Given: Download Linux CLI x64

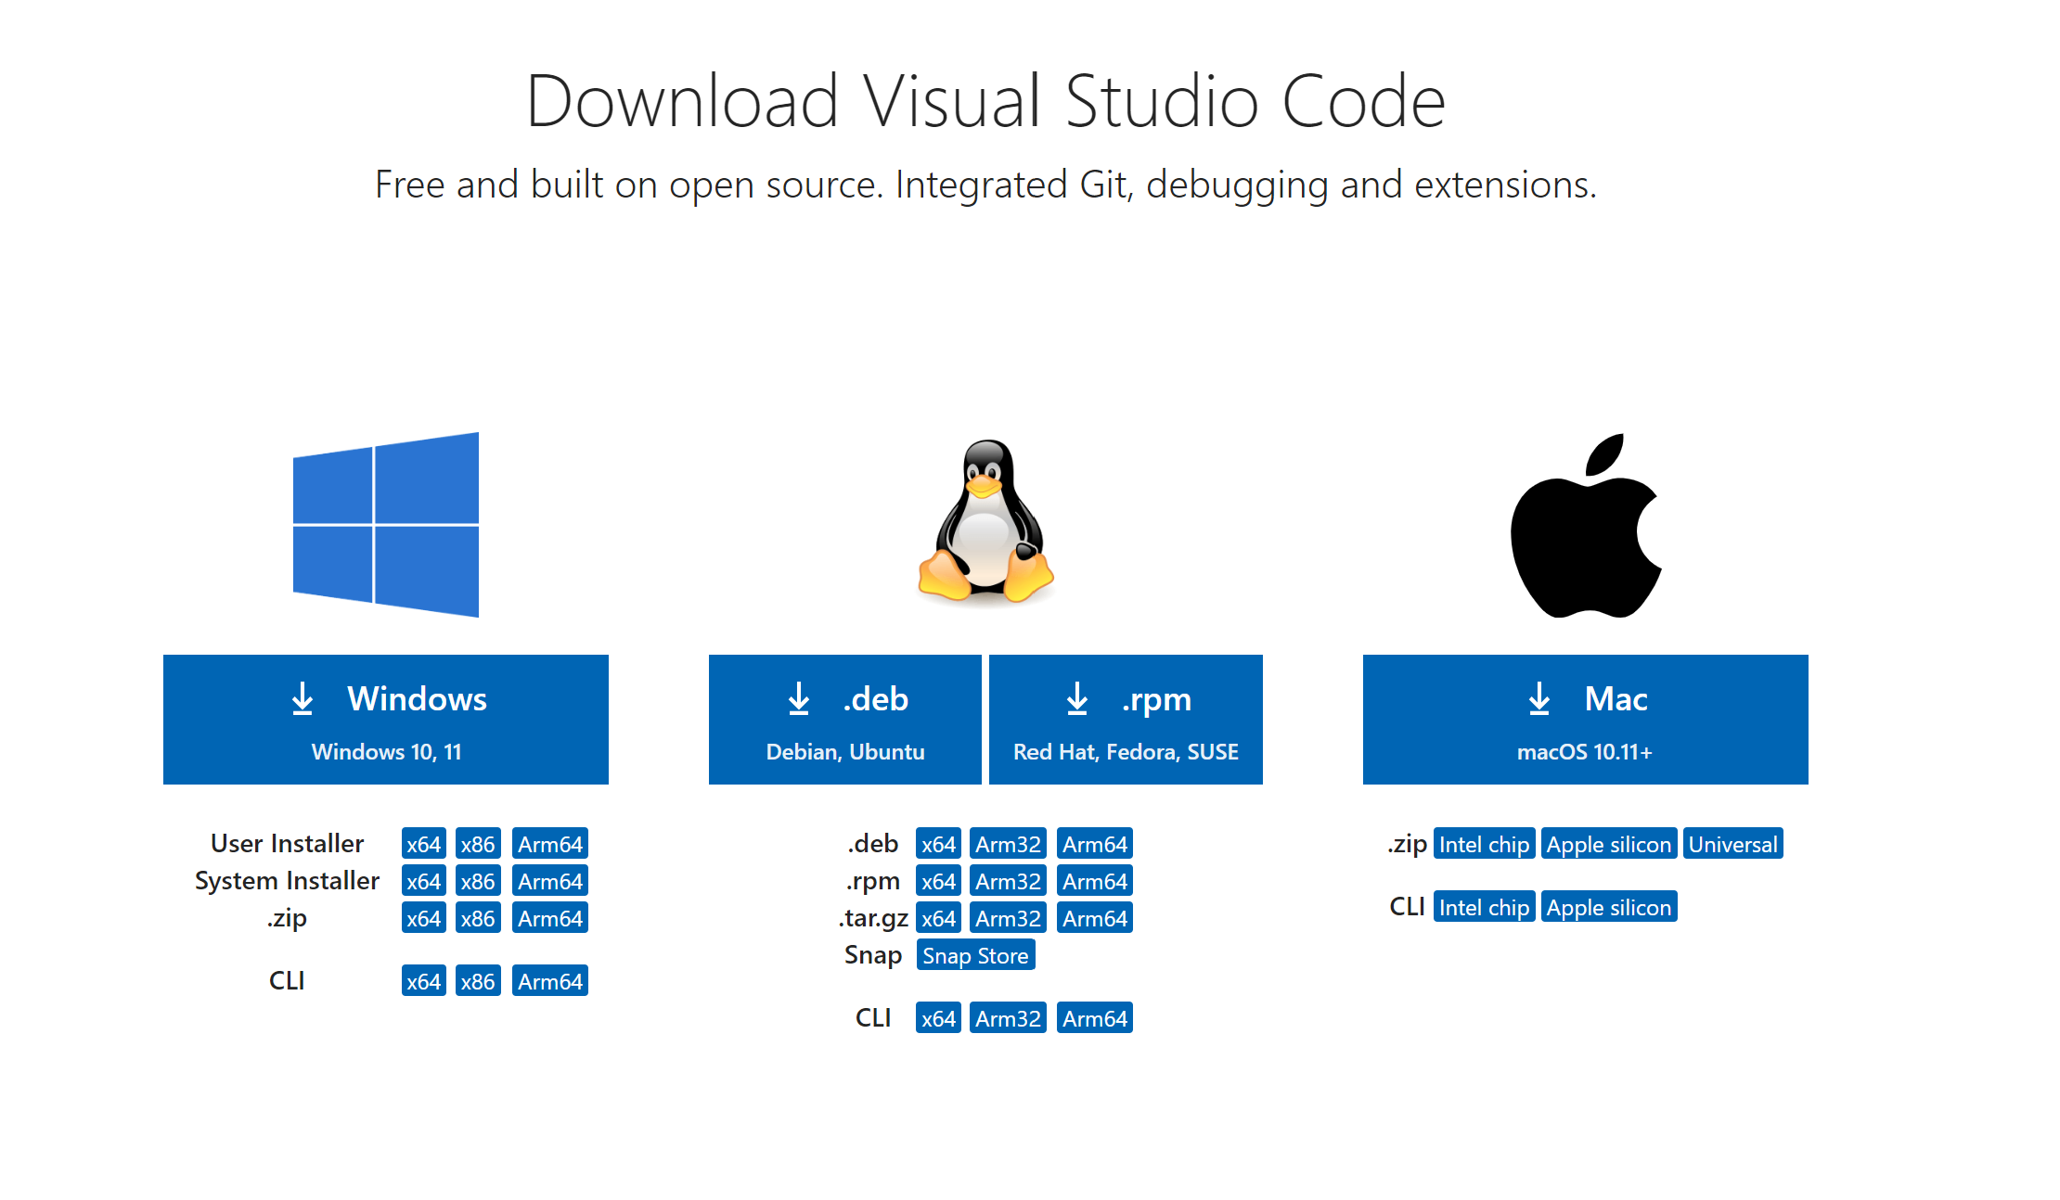Looking at the screenshot, I should (x=938, y=1018).
